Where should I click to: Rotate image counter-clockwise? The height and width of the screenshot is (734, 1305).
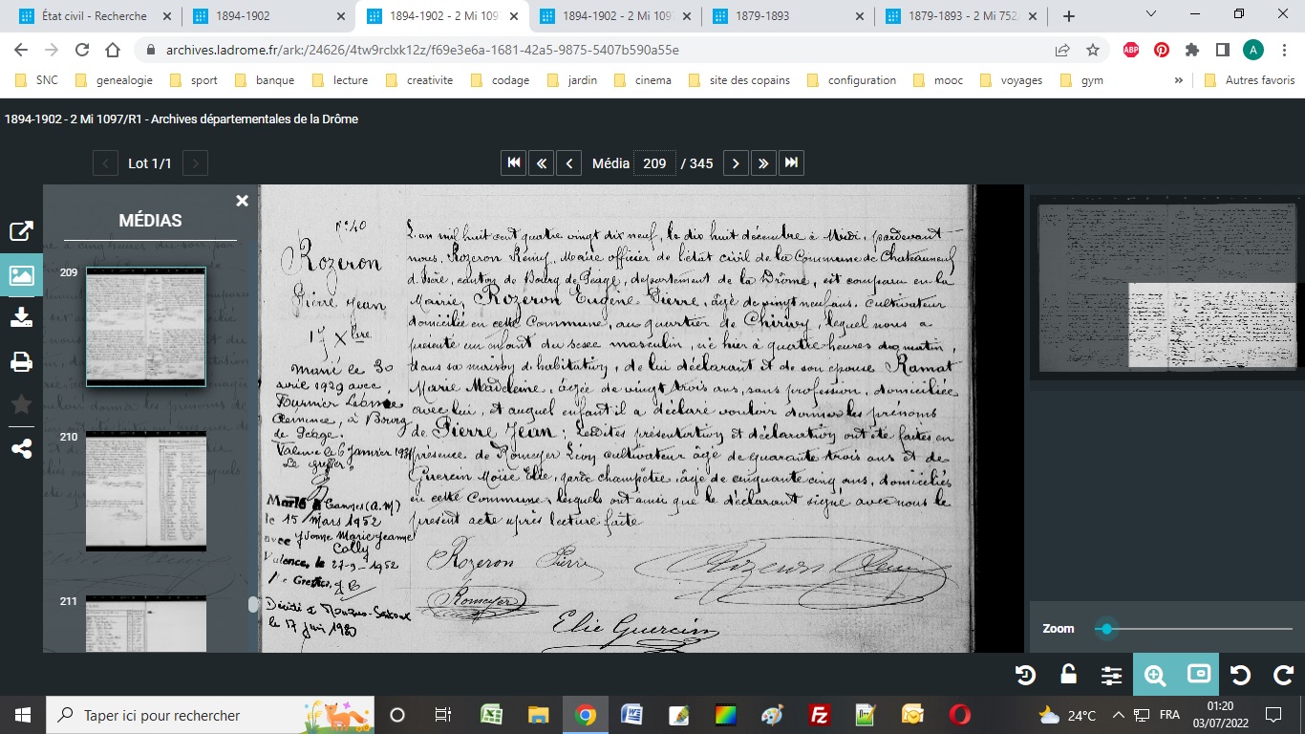1241,676
